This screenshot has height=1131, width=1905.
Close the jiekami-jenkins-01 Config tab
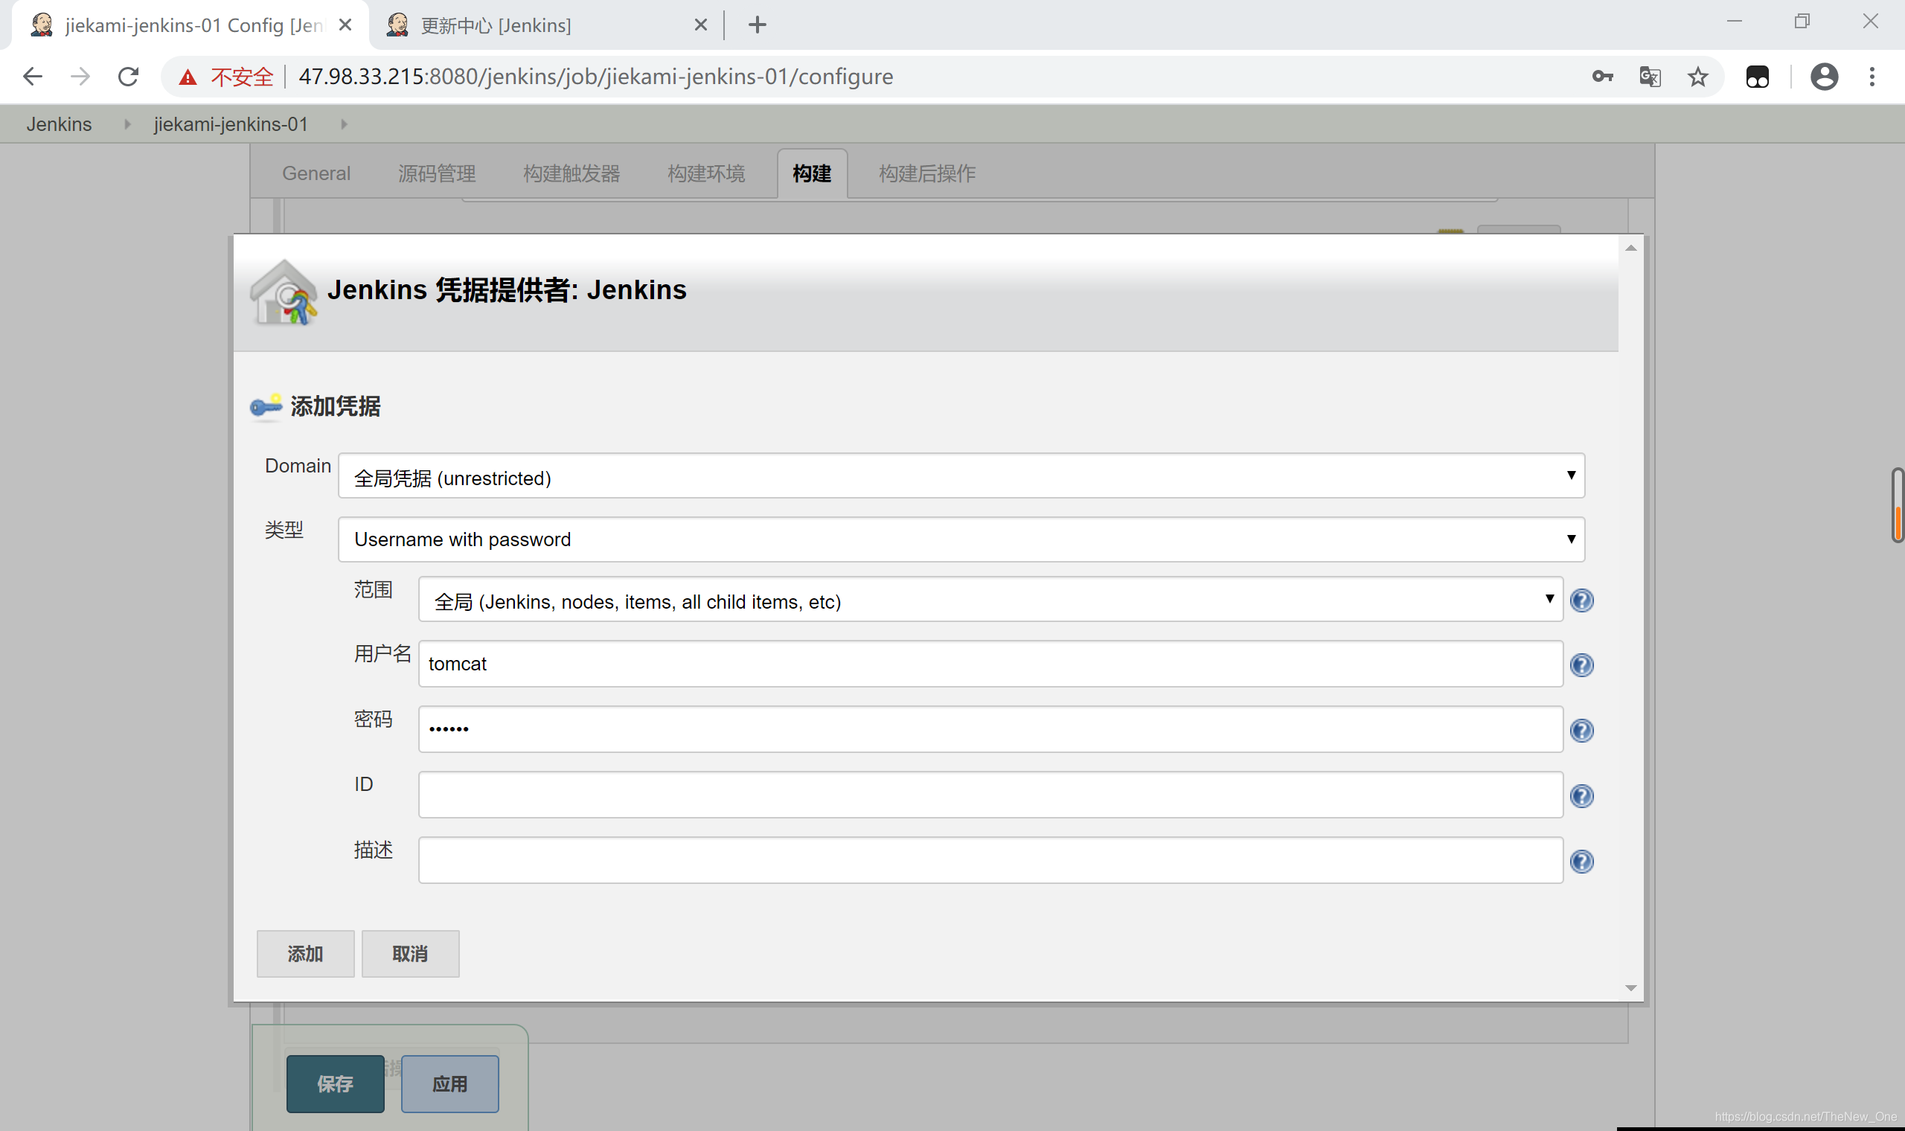pos(345,25)
